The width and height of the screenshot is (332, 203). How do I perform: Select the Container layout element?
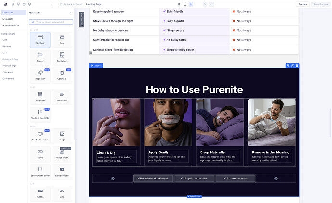pyautogui.click(x=62, y=58)
